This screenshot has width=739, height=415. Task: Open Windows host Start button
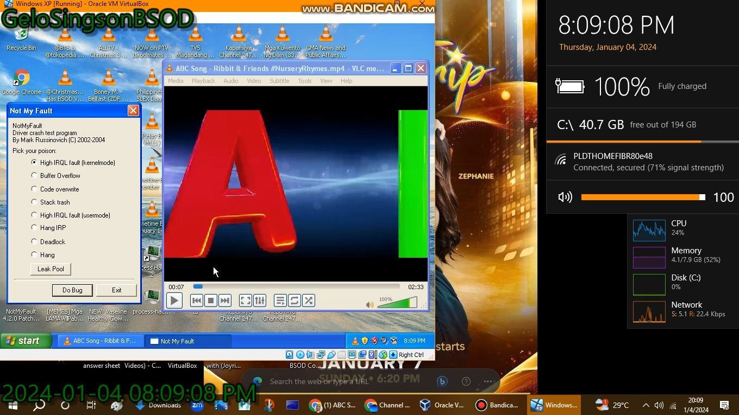point(13,405)
